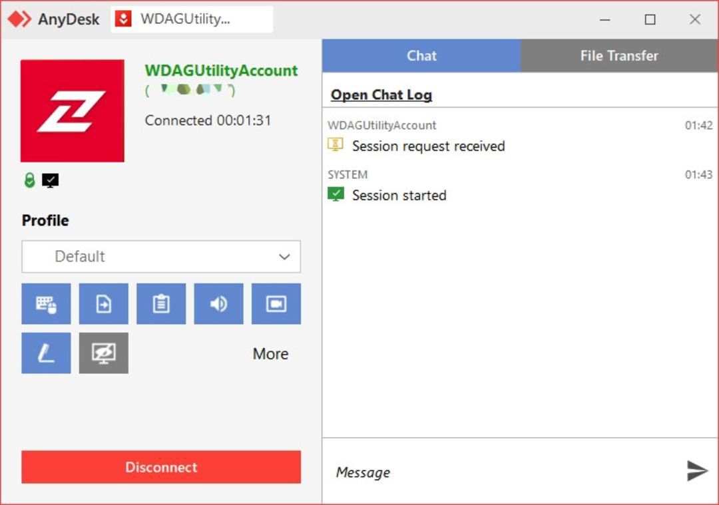719x505 pixels.
Task: Open Chat Log link
Action: [x=381, y=95]
